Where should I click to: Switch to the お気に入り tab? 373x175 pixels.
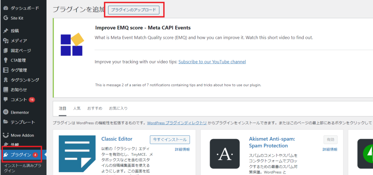coord(118,108)
